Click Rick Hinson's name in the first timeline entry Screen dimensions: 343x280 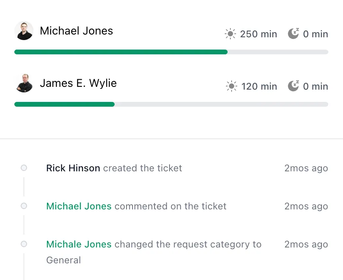(73, 168)
